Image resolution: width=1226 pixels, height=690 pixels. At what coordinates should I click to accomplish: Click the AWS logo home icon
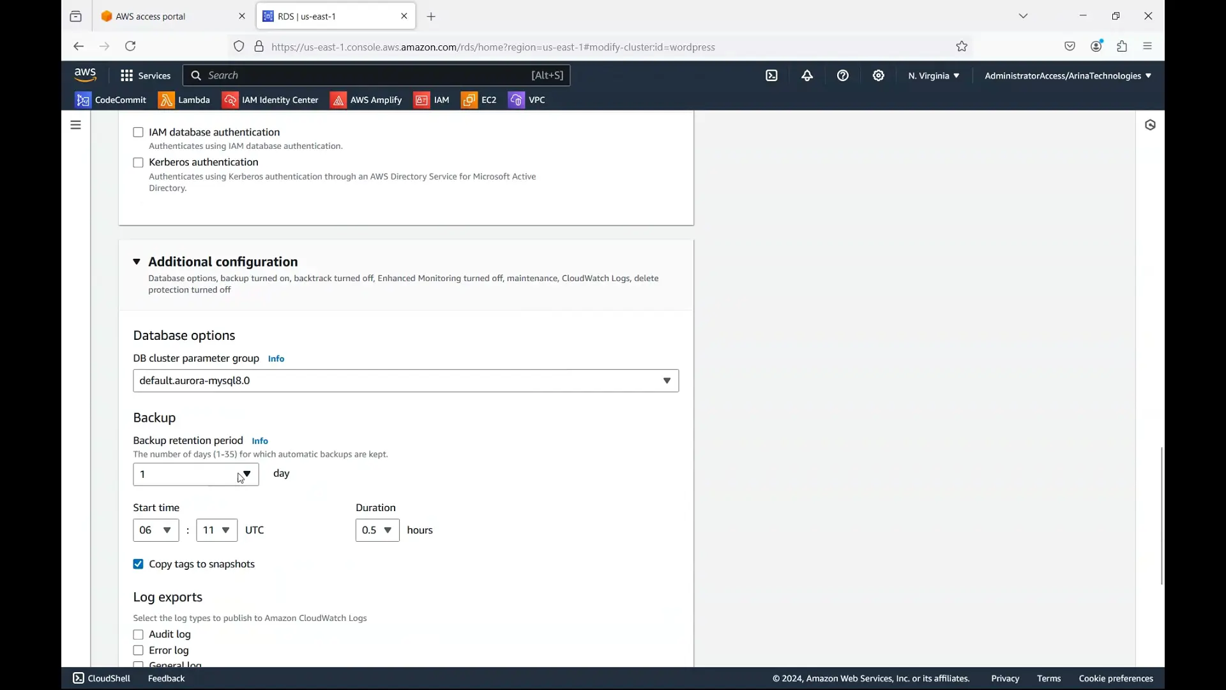click(86, 75)
